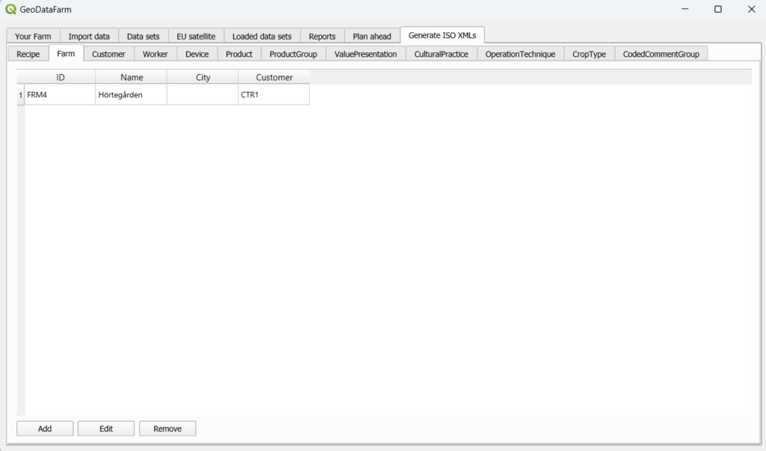Switch to the Your Farm tab
Viewport: 766px width, 451px height.
[33, 36]
